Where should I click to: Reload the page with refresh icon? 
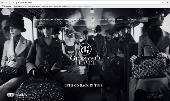(10, 2)
